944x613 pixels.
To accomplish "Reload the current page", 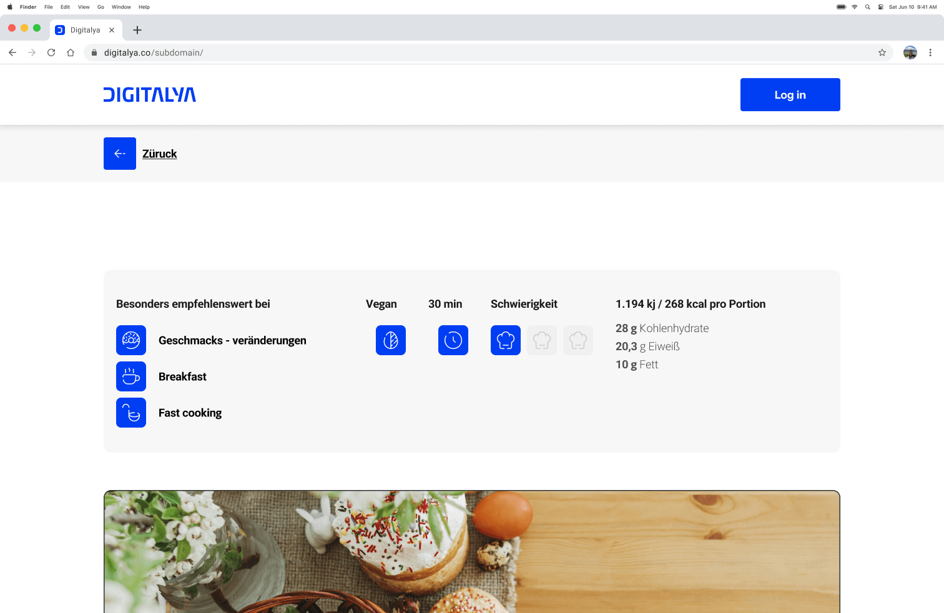I will click(x=51, y=52).
